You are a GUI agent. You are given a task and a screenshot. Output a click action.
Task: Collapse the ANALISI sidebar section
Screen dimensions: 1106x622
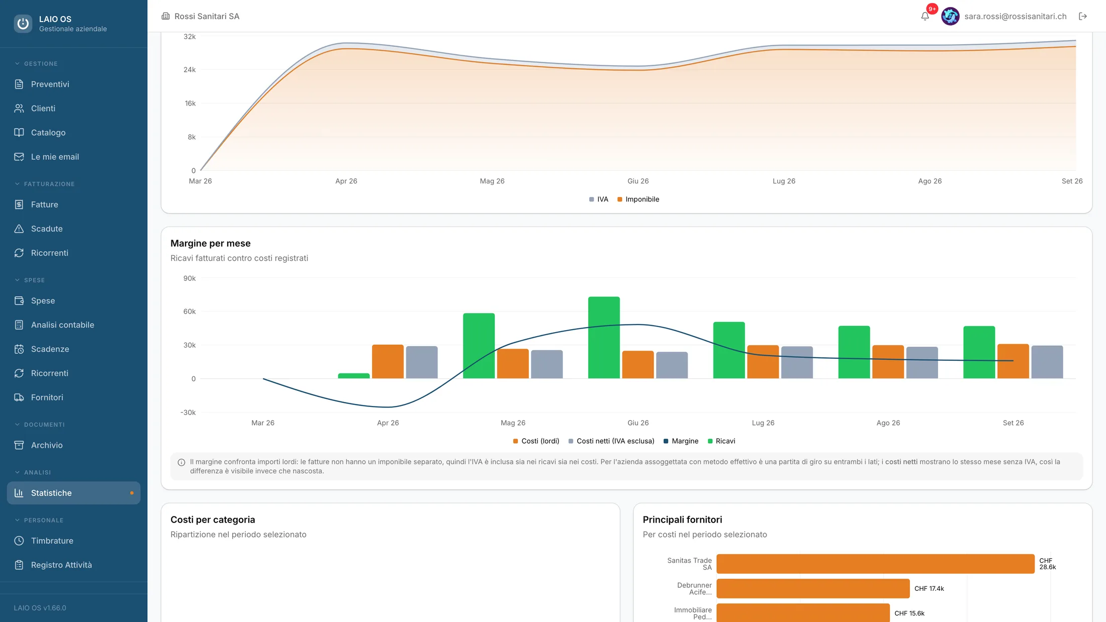coord(33,472)
